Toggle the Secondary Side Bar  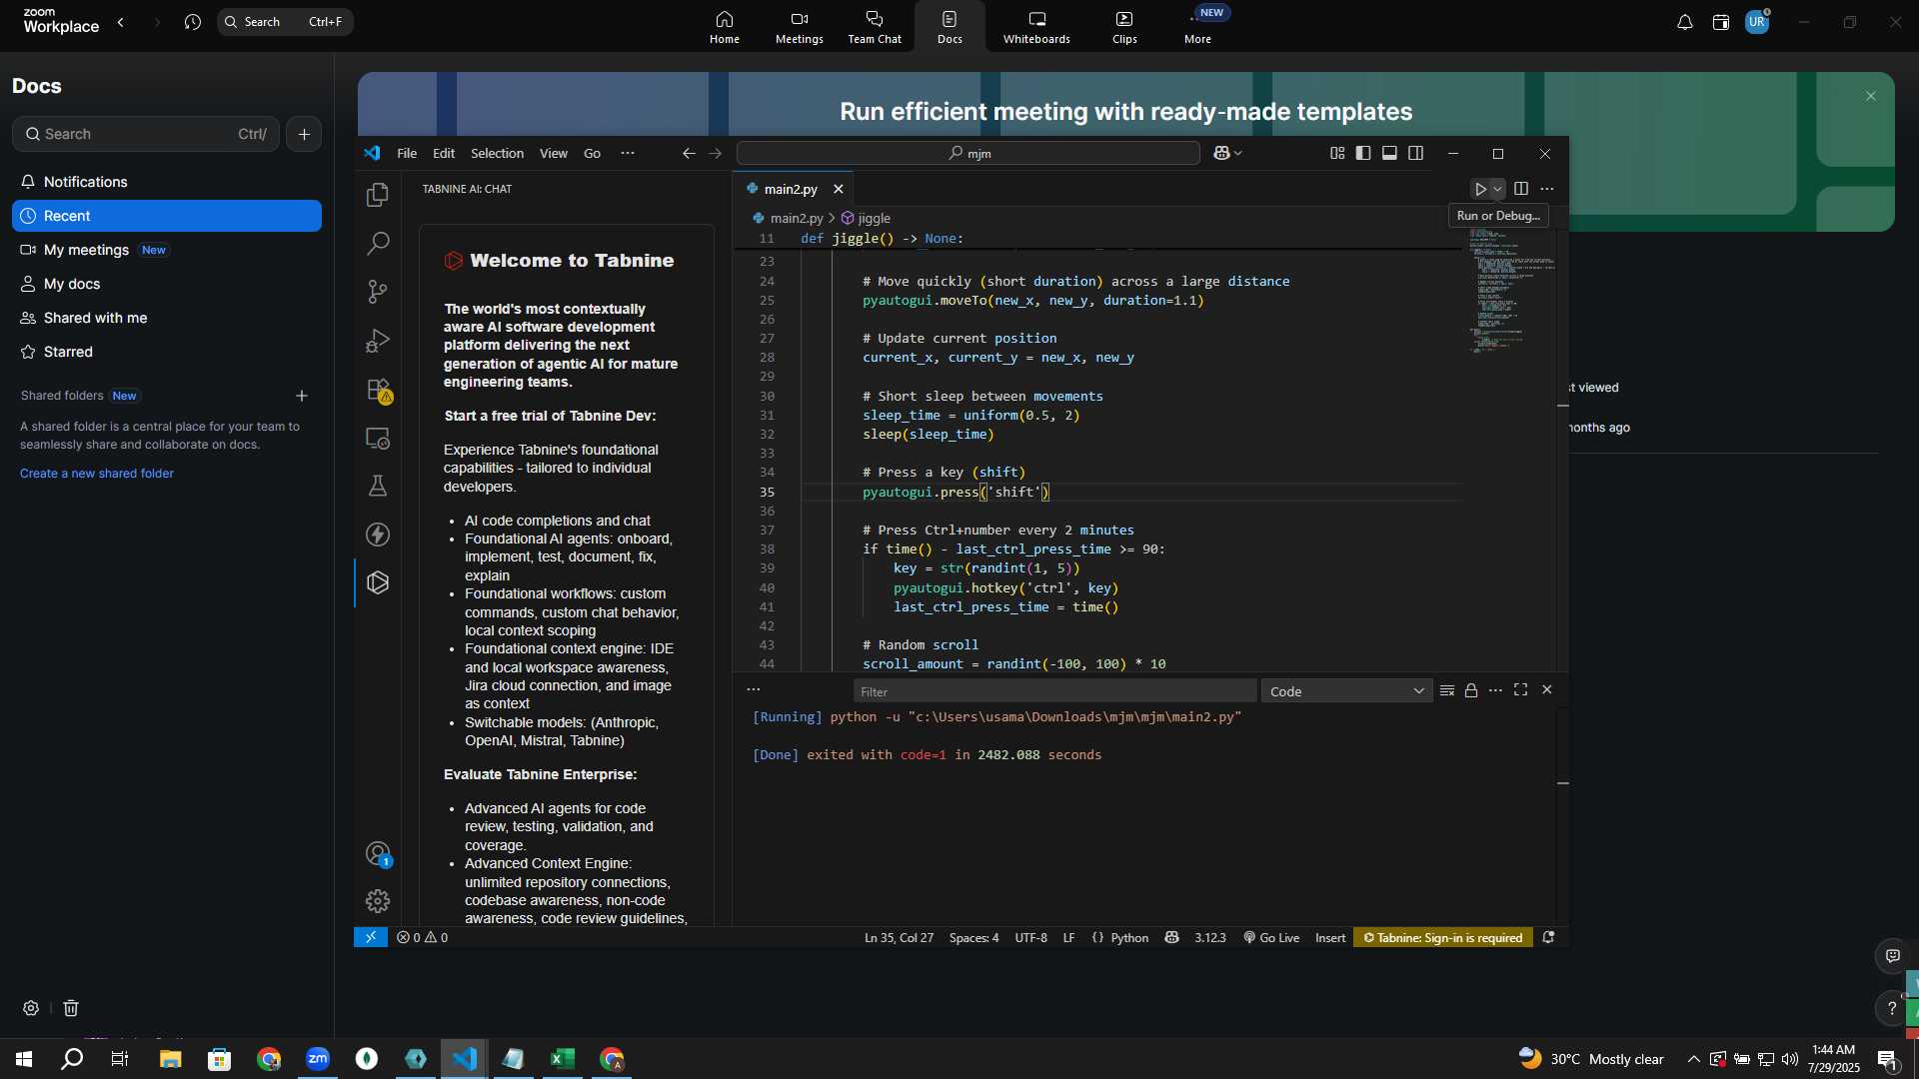click(x=1416, y=153)
